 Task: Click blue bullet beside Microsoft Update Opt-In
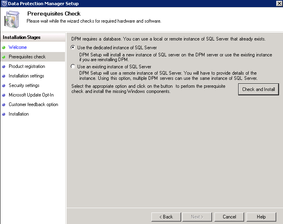point(4,95)
